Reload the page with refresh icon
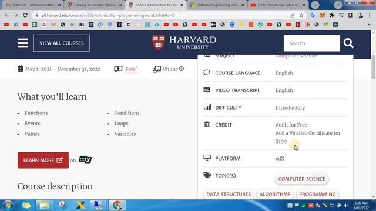 click(x=25, y=15)
